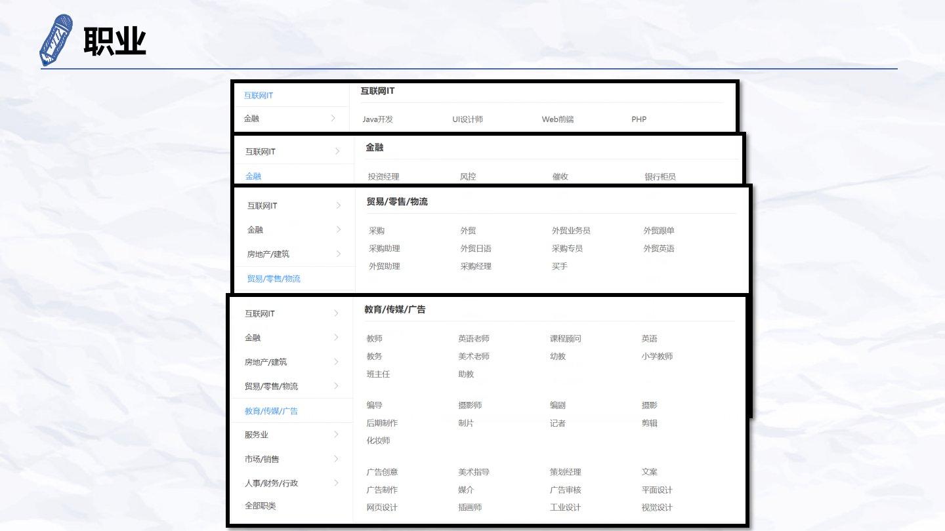Expand the chevron next to 服务业
The image size is (945, 531).
coord(336,435)
